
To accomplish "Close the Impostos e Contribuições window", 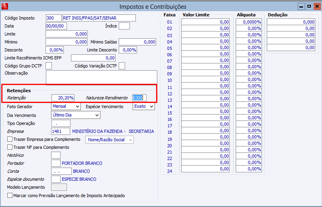I will click(x=317, y=7).
